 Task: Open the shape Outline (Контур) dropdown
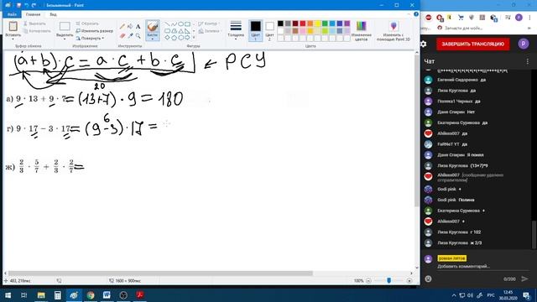[208, 23]
